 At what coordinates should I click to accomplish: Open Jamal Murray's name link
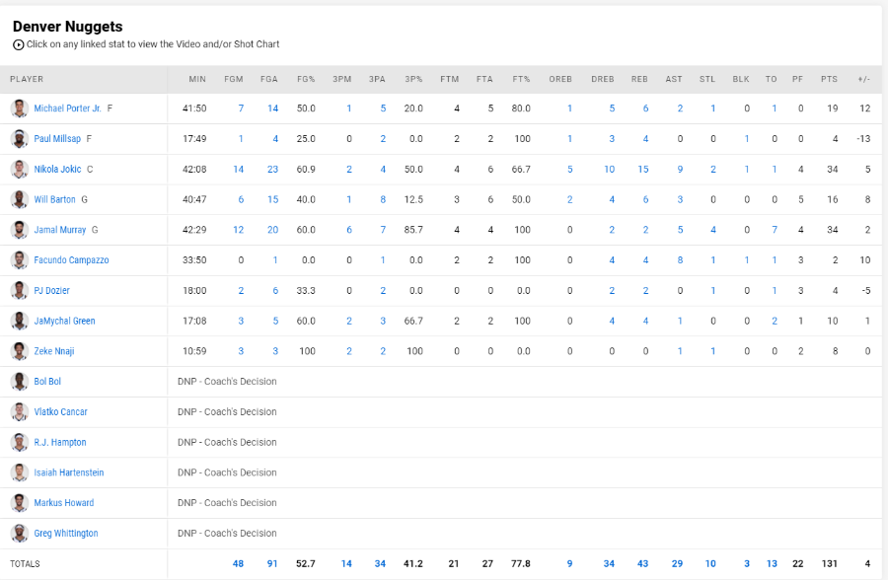60,230
